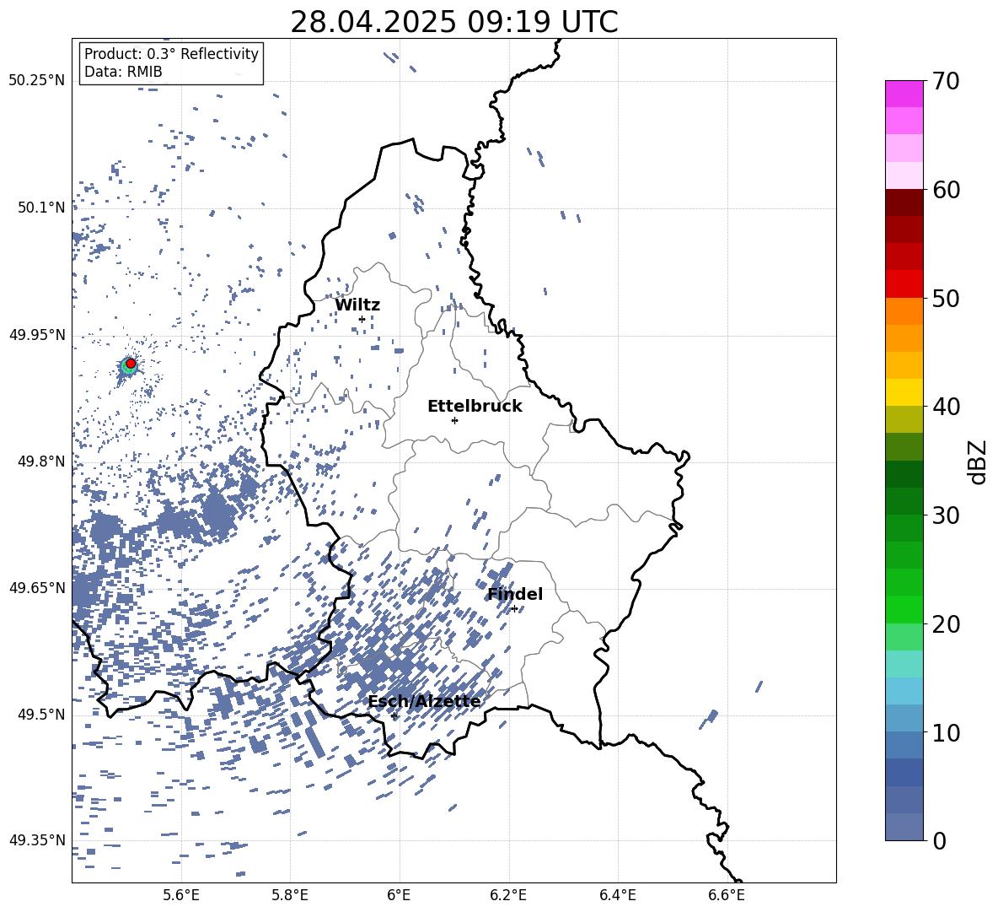This screenshot has width=998, height=912.
Task: Click the 49.8°N latitude label
Action: [41, 461]
